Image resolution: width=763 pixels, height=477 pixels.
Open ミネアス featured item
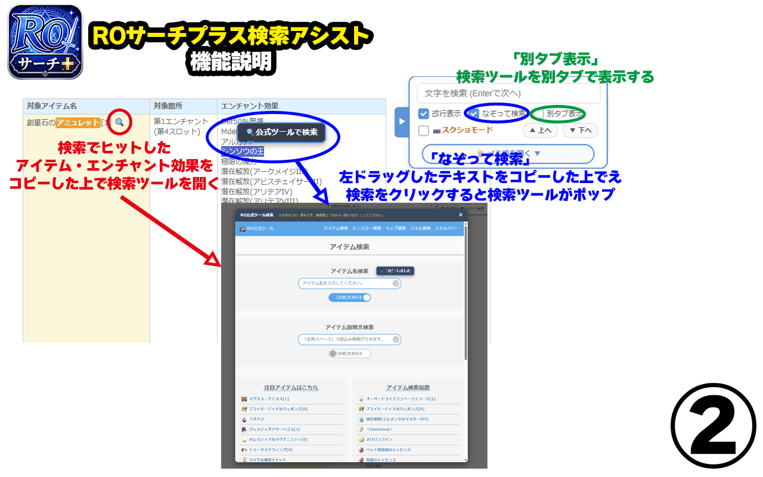click(257, 419)
